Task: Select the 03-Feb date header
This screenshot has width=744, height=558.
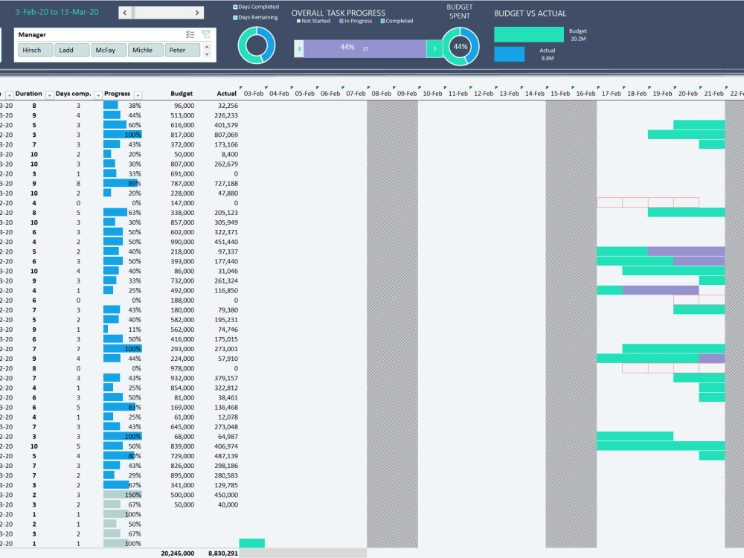Action: 254,94
